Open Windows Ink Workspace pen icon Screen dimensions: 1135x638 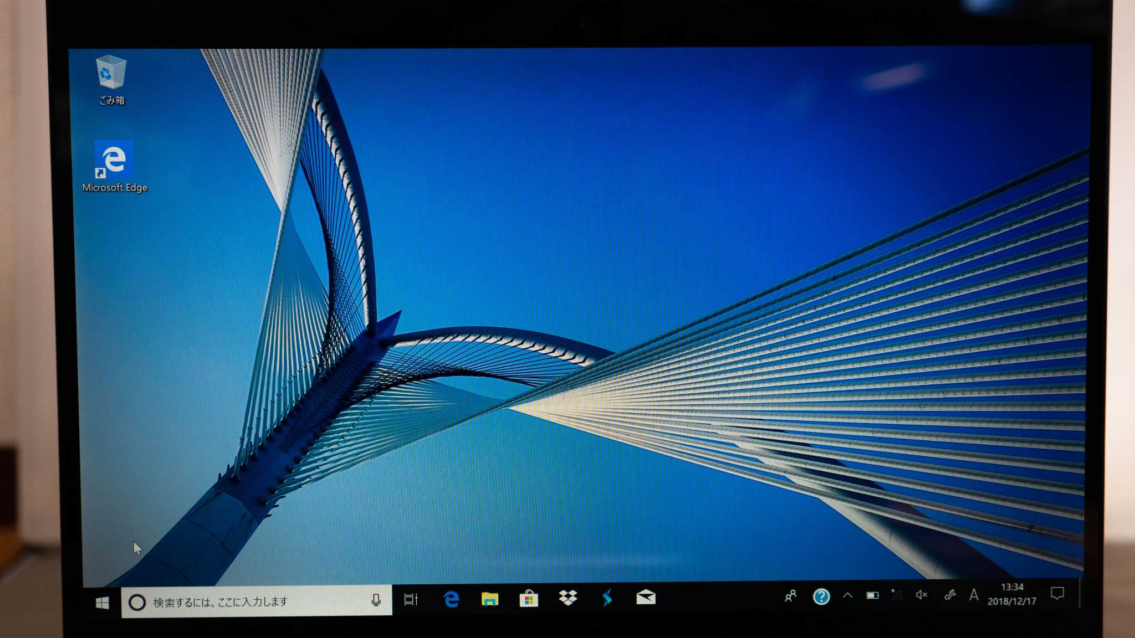(949, 595)
